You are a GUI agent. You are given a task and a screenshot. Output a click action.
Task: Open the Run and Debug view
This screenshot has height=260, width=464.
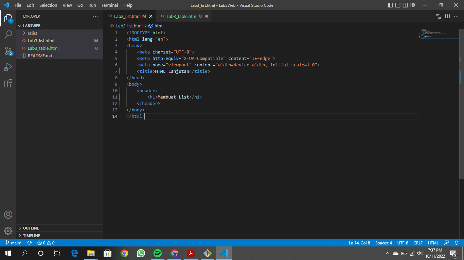tap(8, 67)
